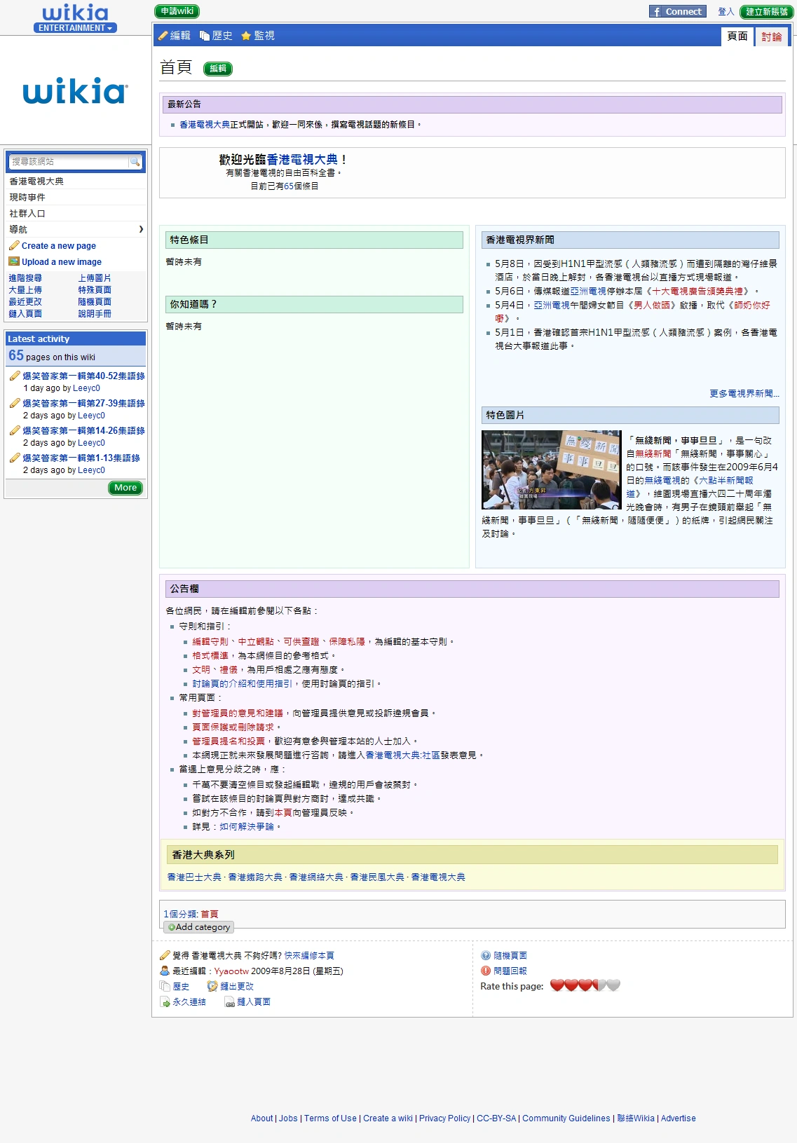Open the 如何解決爭論 link

coord(247,827)
